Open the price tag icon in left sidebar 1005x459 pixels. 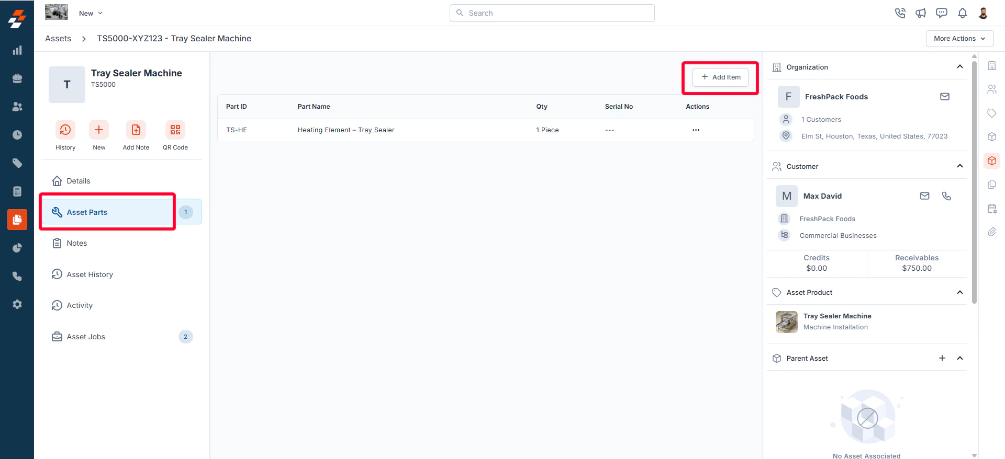click(17, 163)
